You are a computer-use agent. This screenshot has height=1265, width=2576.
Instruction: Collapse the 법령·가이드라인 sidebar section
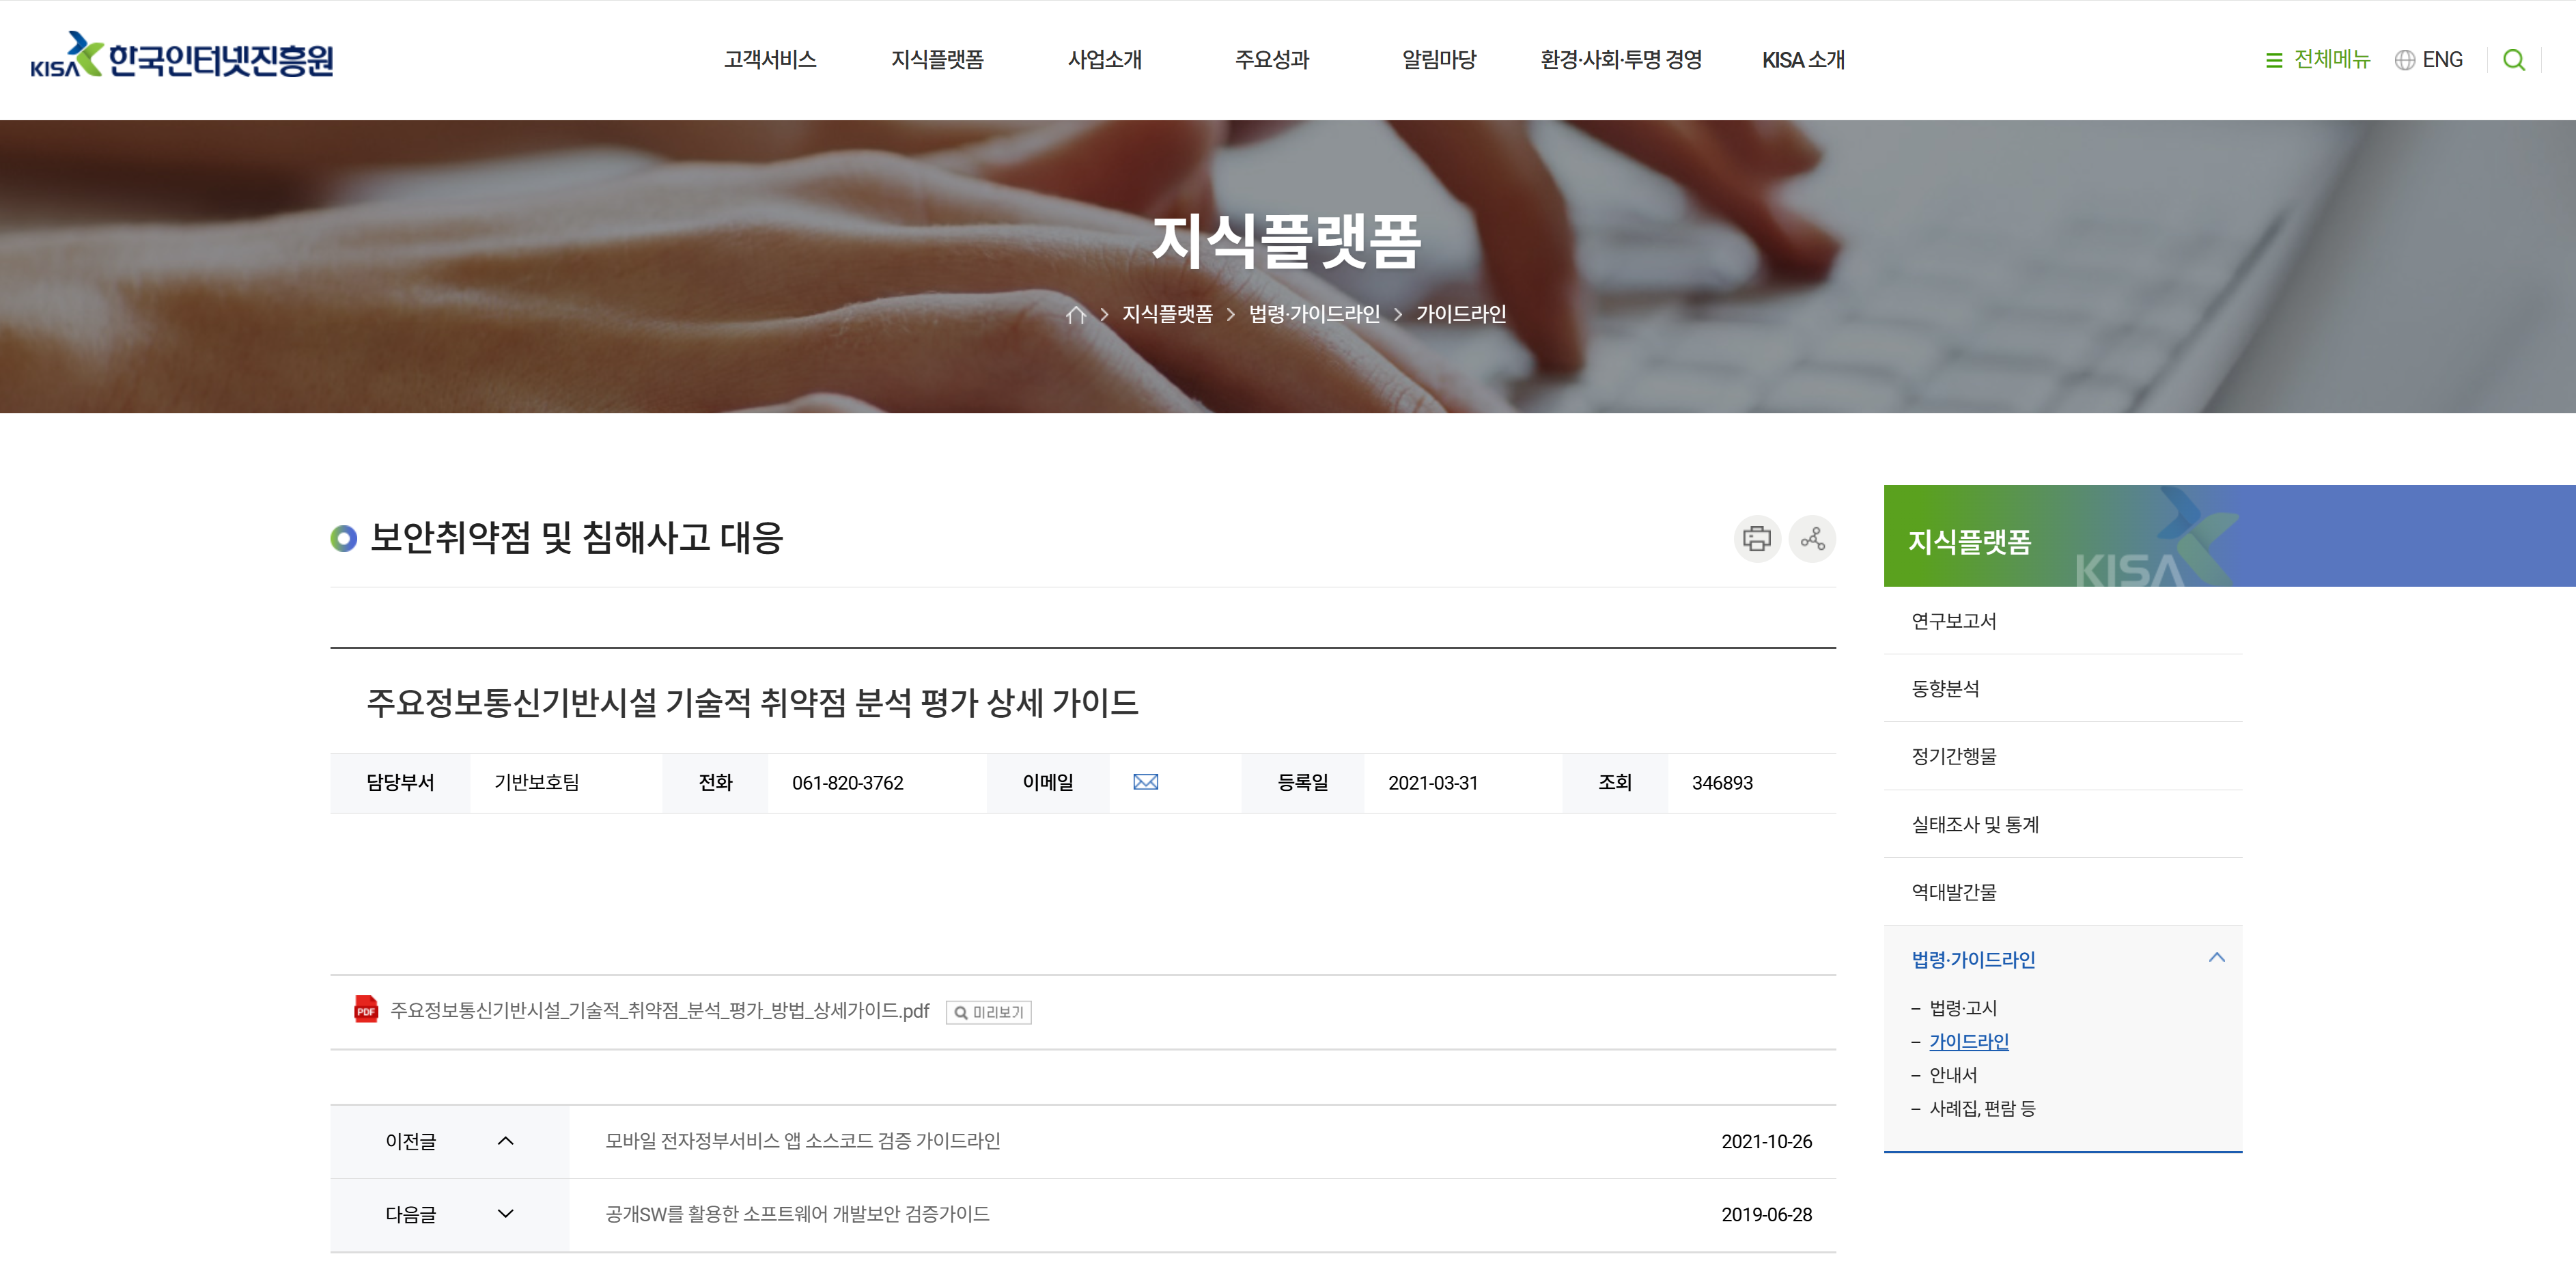point(2216,958)
